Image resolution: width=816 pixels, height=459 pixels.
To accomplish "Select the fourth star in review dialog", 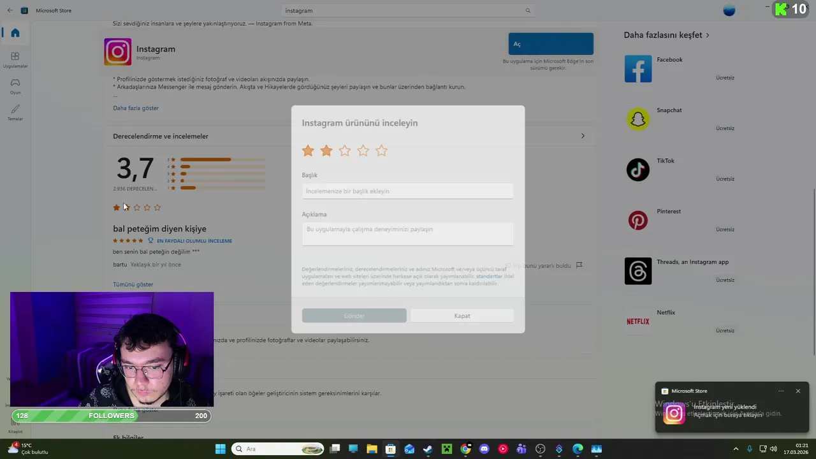I will (x=363, y=150).
